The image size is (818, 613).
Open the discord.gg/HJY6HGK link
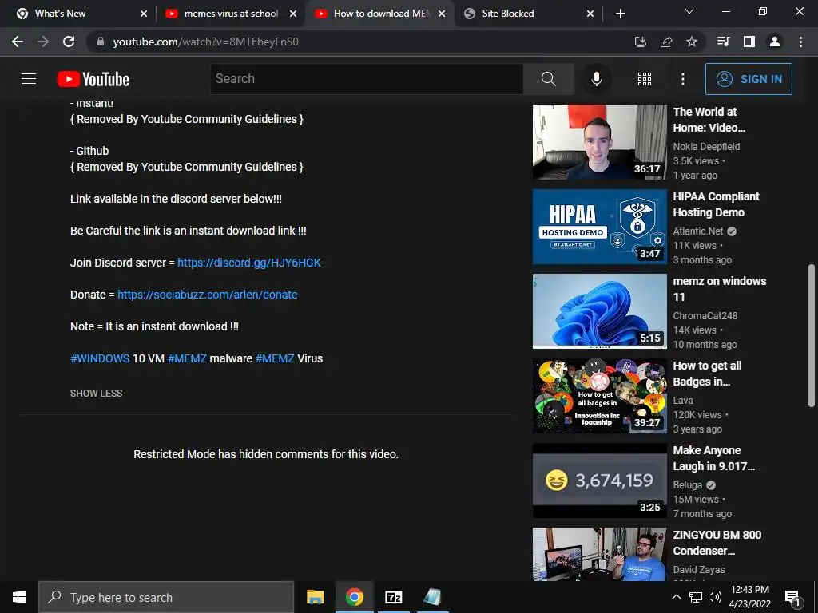pos(249,263)
